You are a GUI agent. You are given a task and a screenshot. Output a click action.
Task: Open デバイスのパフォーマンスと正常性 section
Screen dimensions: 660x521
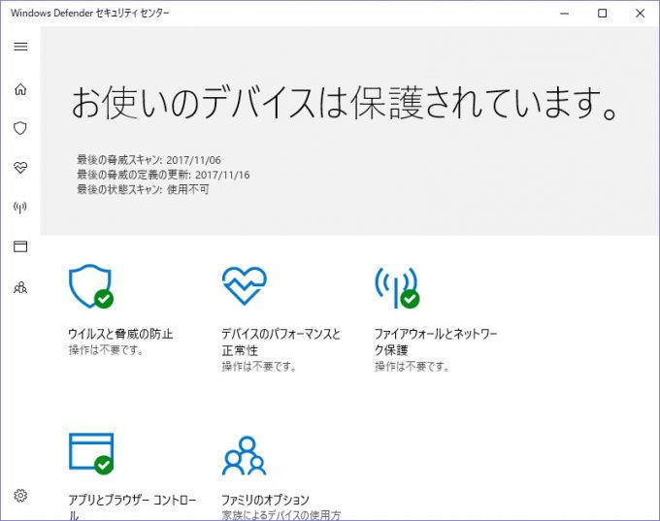coord(281,342)
